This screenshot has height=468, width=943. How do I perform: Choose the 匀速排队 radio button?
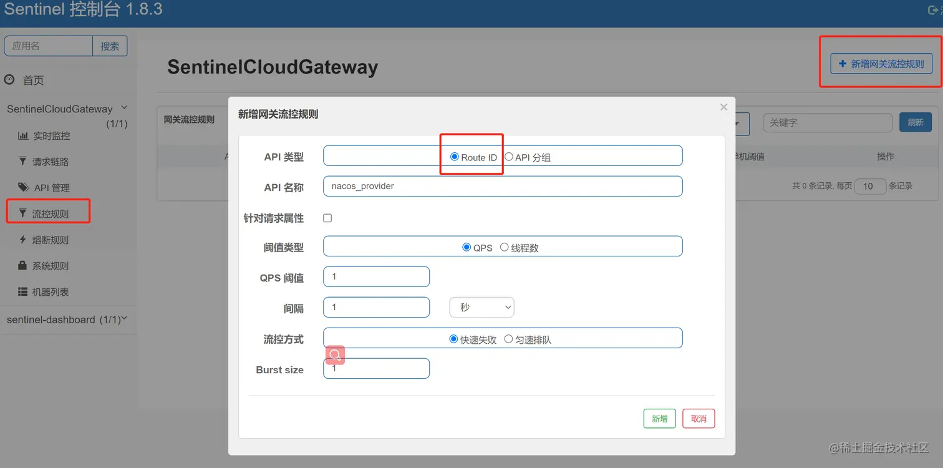(508, 339)
